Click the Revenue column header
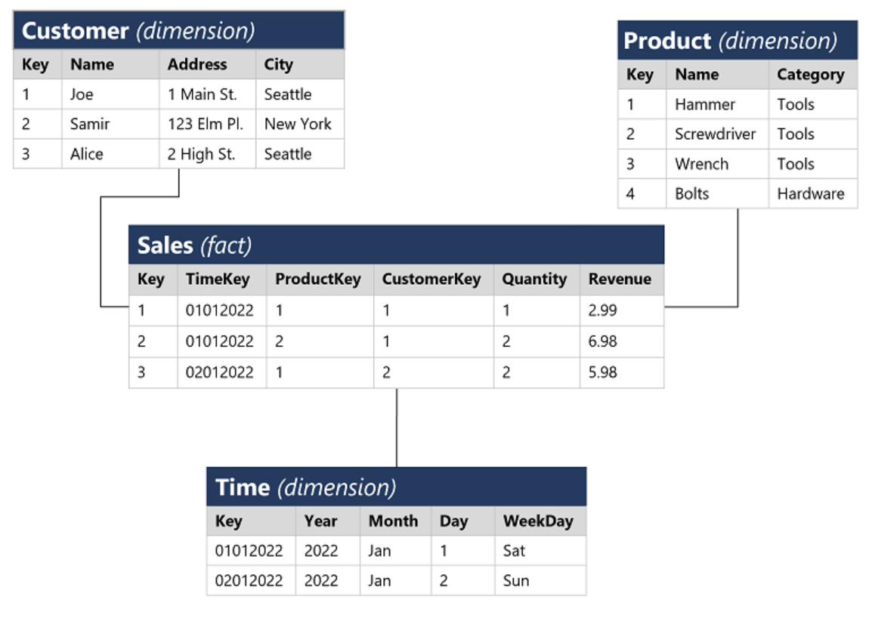The width and height of the screenshot is (872, 621). (622, 279)
